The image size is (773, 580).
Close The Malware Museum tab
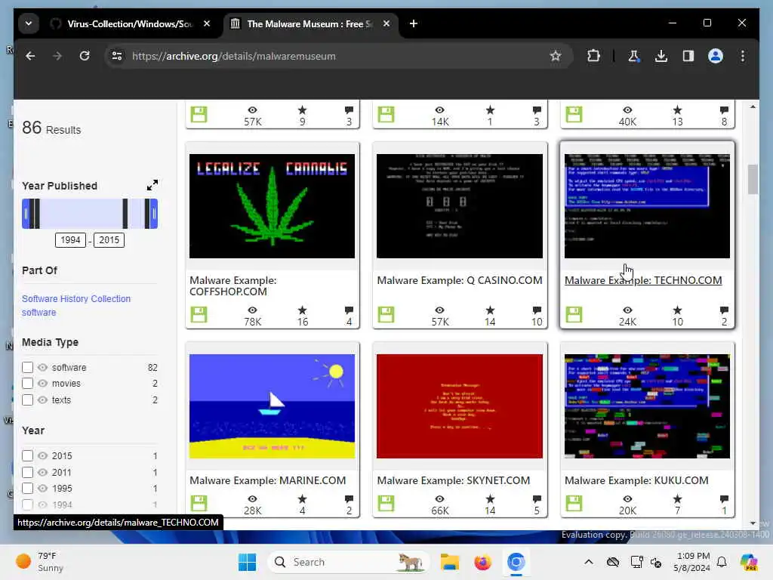pos(386,23)
